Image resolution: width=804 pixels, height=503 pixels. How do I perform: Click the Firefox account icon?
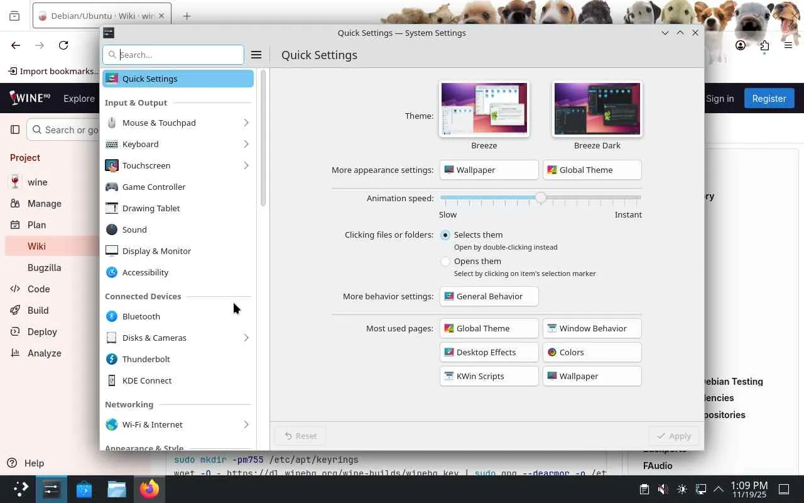(x=741, y=45)
